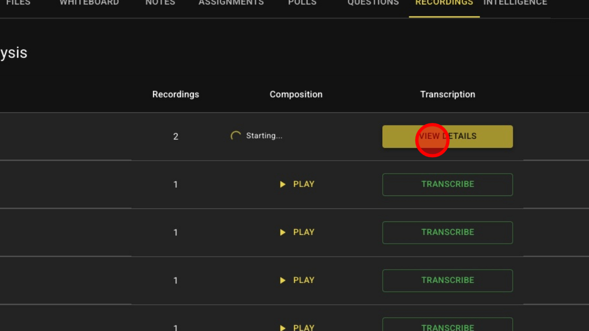589x331 pixels.
Task: Click the loading spinner beside "Starting..."
Action: click(236, 136)
